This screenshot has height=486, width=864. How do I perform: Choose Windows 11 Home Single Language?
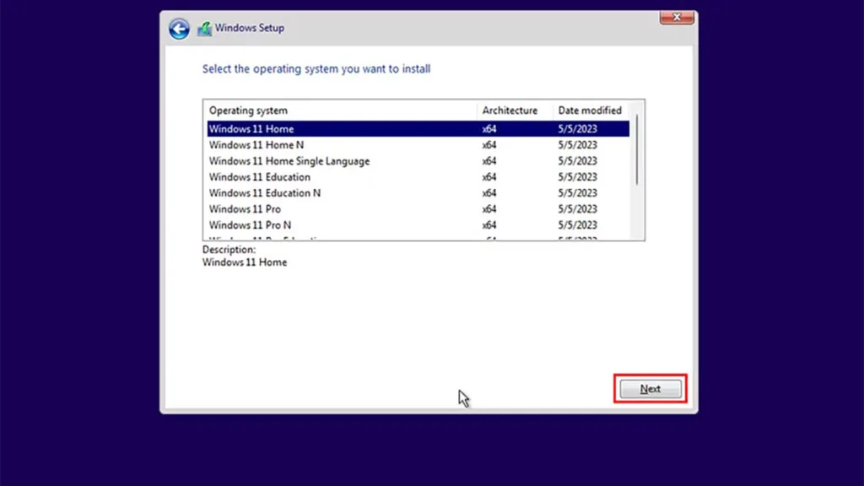point(418,161)
